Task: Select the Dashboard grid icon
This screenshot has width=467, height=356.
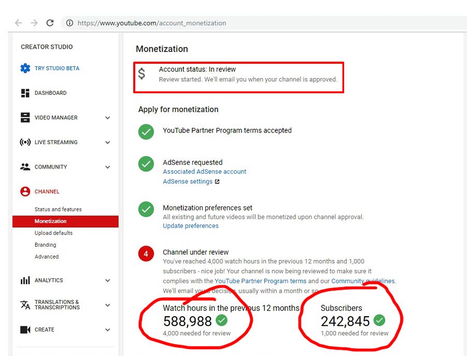Action: tap(25, 93)
